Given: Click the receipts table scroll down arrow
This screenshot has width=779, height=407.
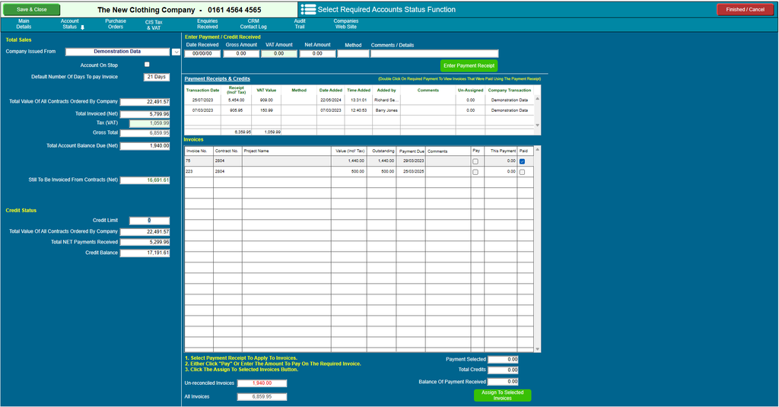Looking at the screenshot, I should [537, 126].
